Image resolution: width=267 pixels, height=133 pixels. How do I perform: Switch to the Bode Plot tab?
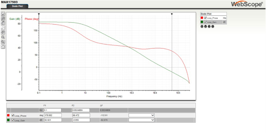tap(17, 6)
